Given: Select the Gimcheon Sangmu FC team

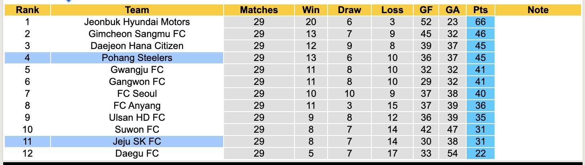Looking at the screenshot, I should (x=137, y=34).
